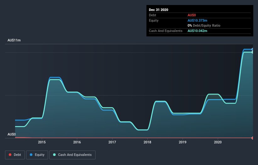Image resolution: width=258 pixels, height=165 pixels.
Task: Click the 2019 x-axis label
Action: tap(183, 142)
